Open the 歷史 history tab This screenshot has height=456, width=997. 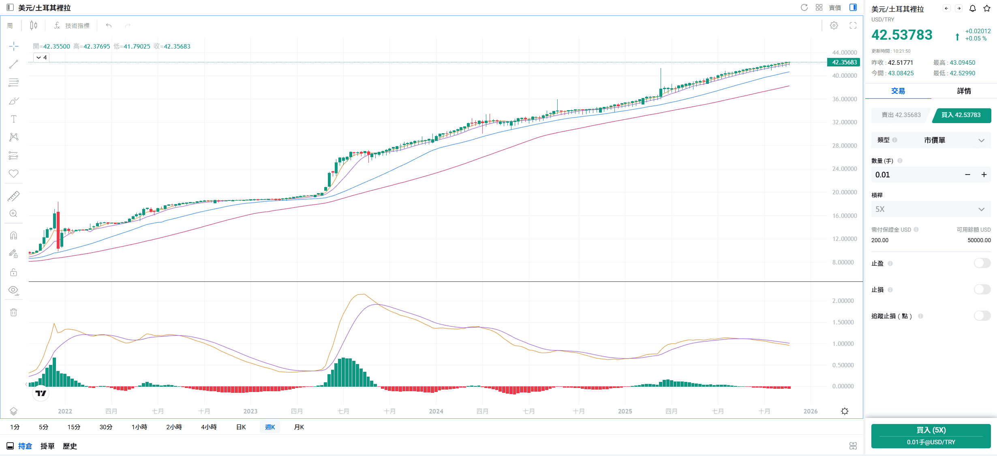[70, 446]
